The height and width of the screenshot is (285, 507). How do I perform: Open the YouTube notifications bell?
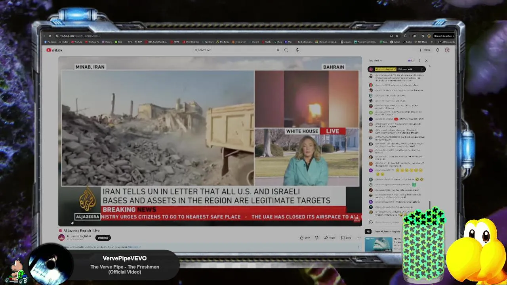[x=438, y=50]
